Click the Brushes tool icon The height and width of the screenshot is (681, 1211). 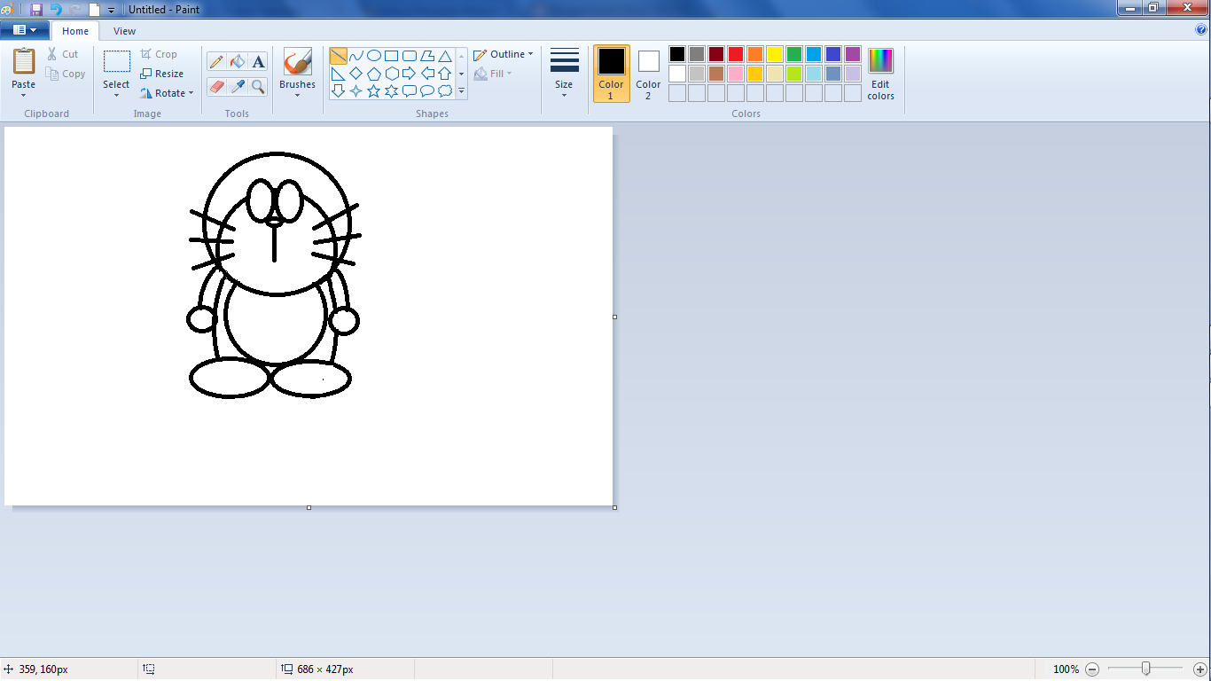297,61
